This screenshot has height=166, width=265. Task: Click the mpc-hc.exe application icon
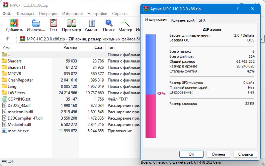click(4, 131)
